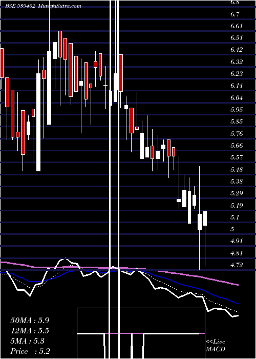
Task: Select the 50MA : 5.9 readout
Action: pos(30,321)
